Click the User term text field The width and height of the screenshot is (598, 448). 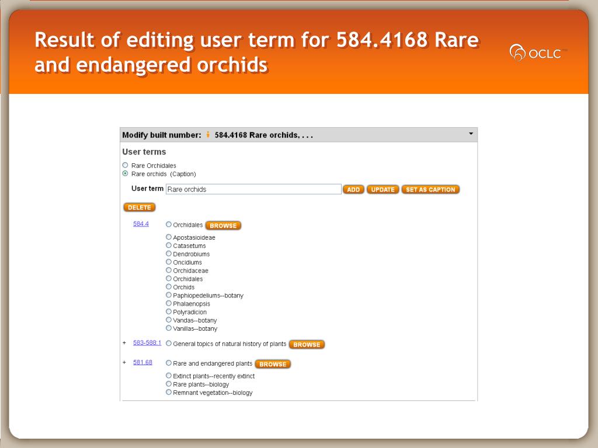(253, 190)
